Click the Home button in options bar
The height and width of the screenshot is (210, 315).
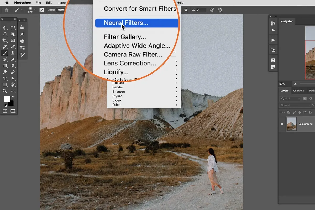[x=7, y=10]
